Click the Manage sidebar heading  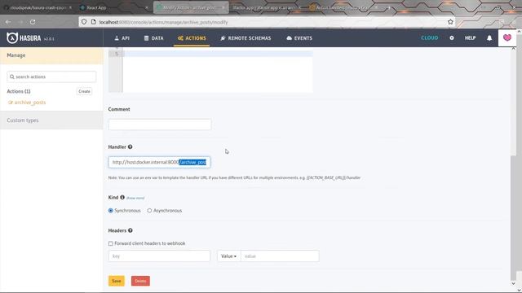pyautogui.click(x=51, y=55)
